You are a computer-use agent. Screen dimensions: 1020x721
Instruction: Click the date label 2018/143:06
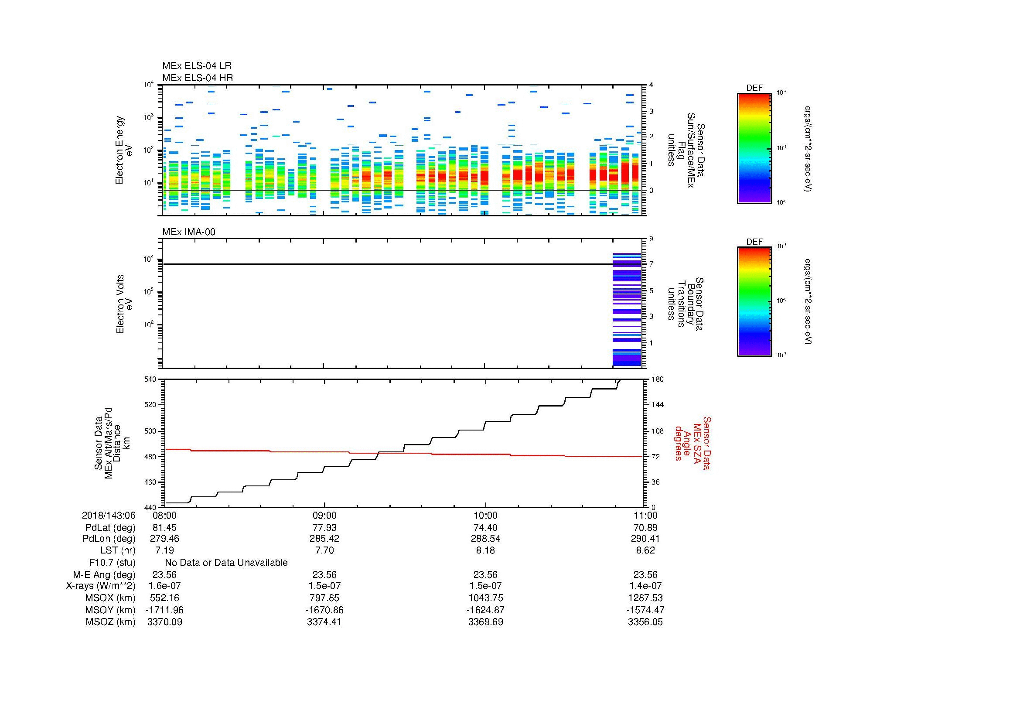(109, 515)
